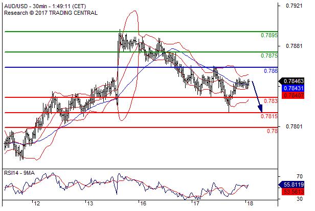Select the green 0.7895 resistance label
Image resolution: width=315 pixels, height=211 pixels.
pos(269,36)
